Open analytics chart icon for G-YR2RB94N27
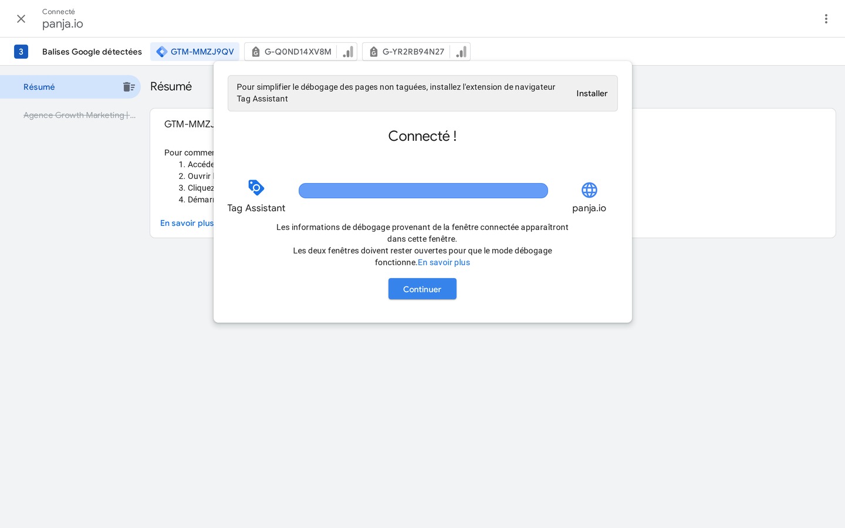The width and height of the screenshot is (845, 528). click(461, 52)
